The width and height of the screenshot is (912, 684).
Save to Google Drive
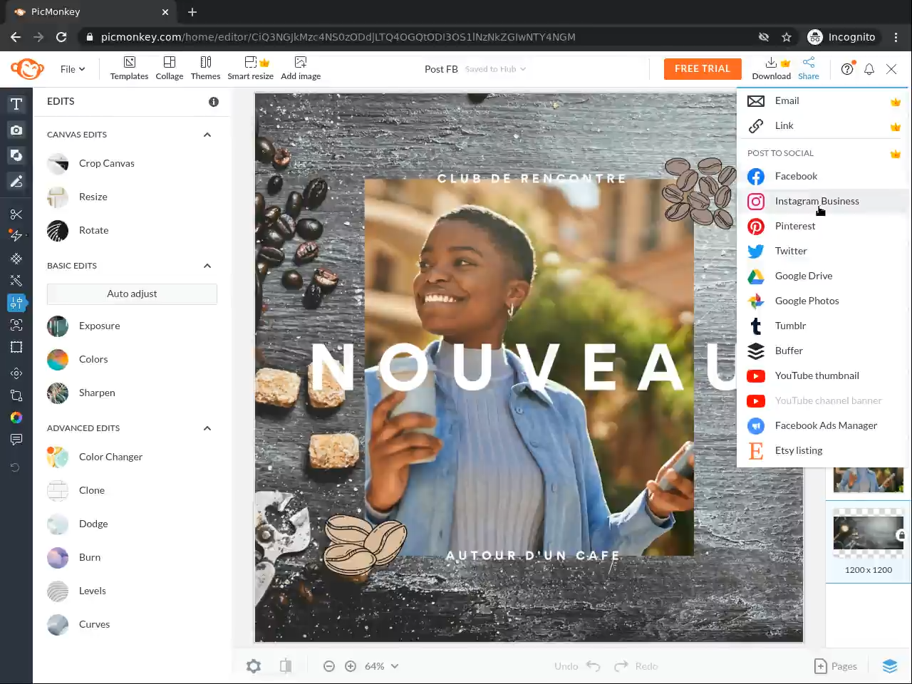tap(823, 276)
